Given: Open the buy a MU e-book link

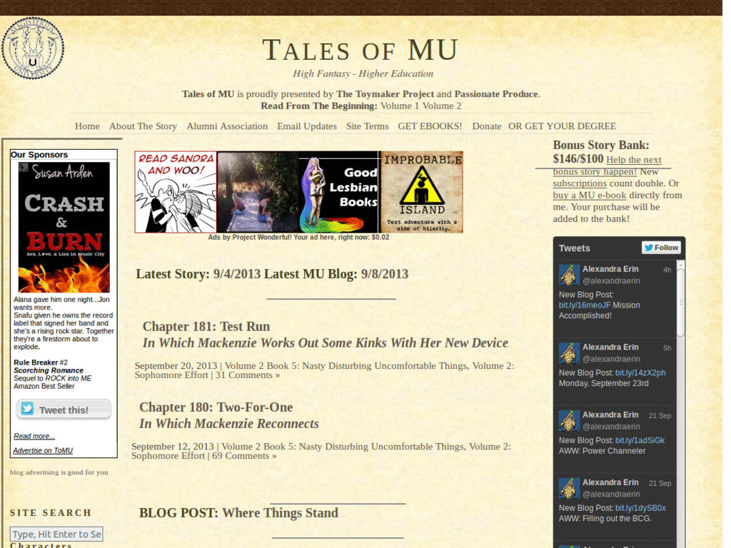Looking at the screenshot, I should [x=590, y=195].
